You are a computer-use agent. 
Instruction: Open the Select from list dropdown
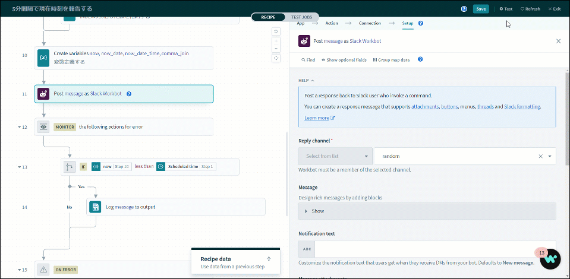point(335,156)
